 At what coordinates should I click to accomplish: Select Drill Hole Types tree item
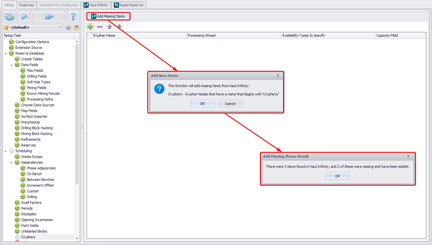(39, 82)
